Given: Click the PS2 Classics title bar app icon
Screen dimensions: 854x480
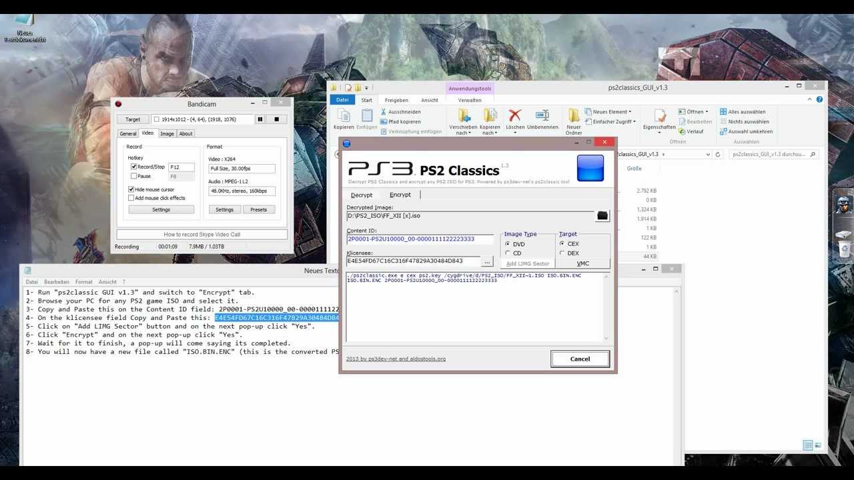Looking at the screenshot, I should pyautogui.click(x=346, y=143).
